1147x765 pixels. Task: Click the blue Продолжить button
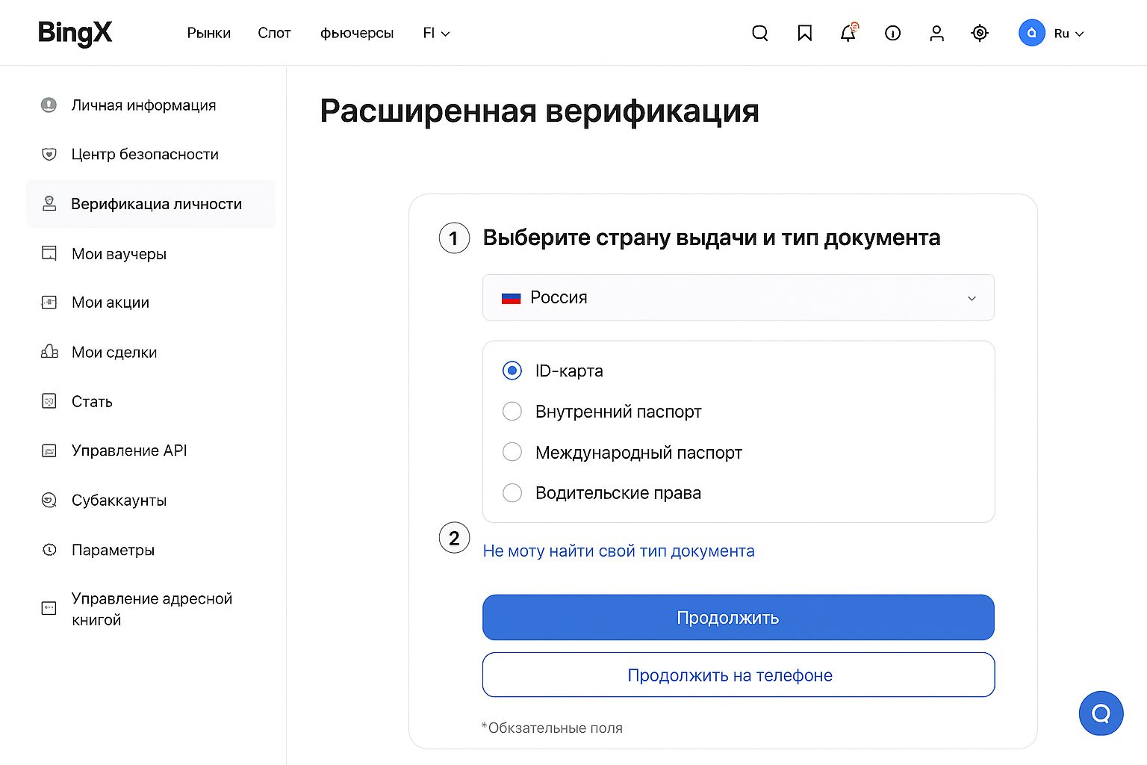[739, 617]
